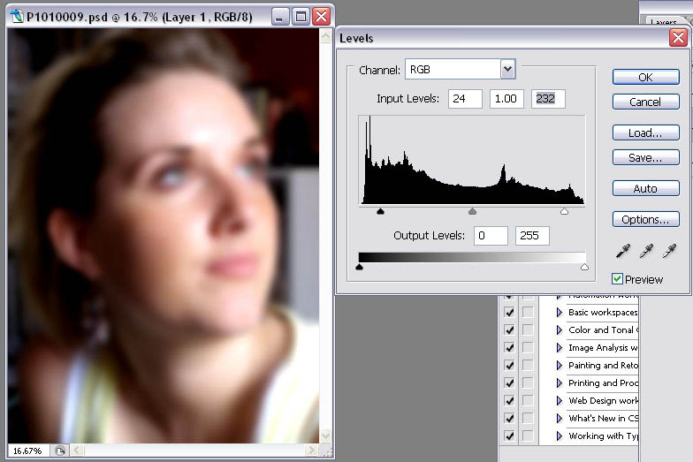Click the highlight input field showing 232
The image size is (693, 462).
pos(548,99)
